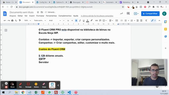Screen dimensions: 169x95
Task: Expand the numbered list options arrow
Action: 134,21
